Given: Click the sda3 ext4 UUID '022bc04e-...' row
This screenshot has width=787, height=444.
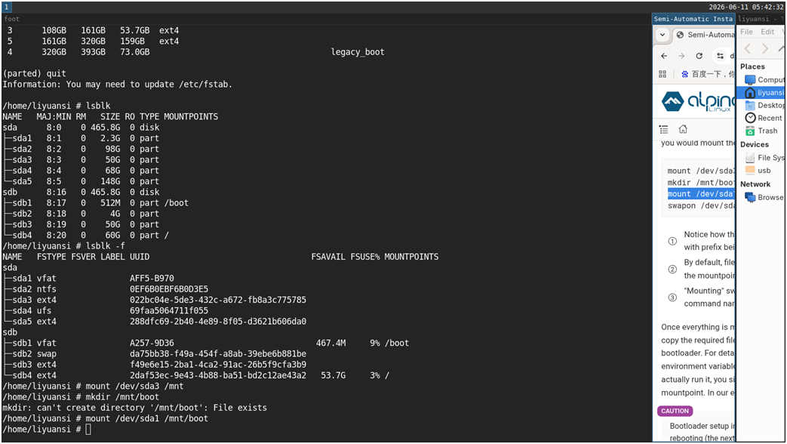Looking at the screenshot, I should [x=154, y=300].
